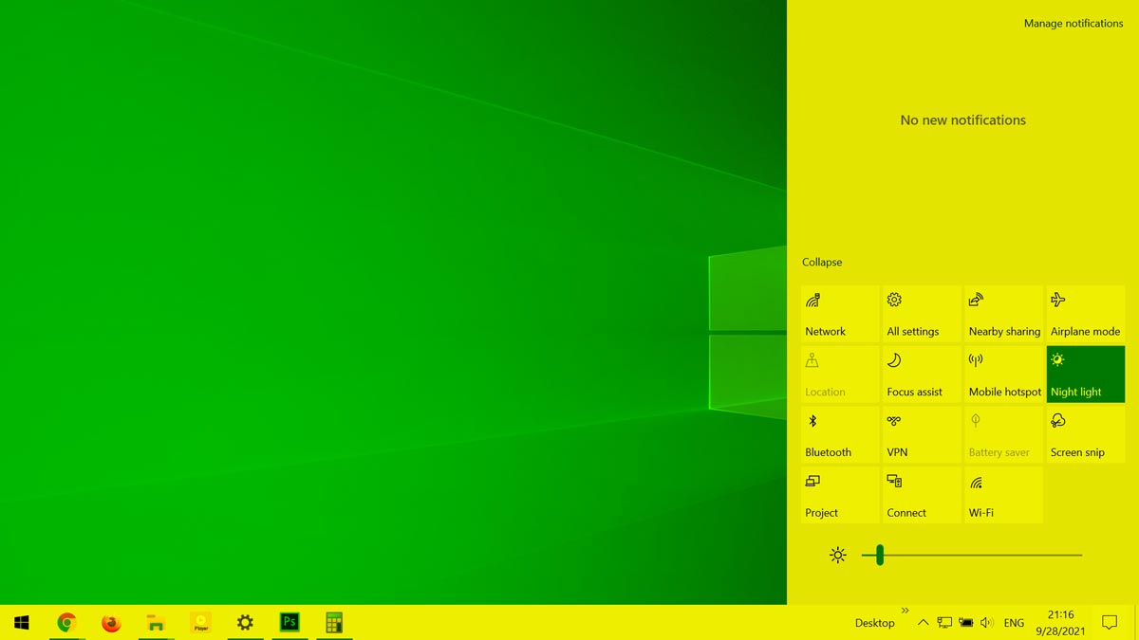
Task: Show hidden icons using the tray chevron
Action: [923, 623]
